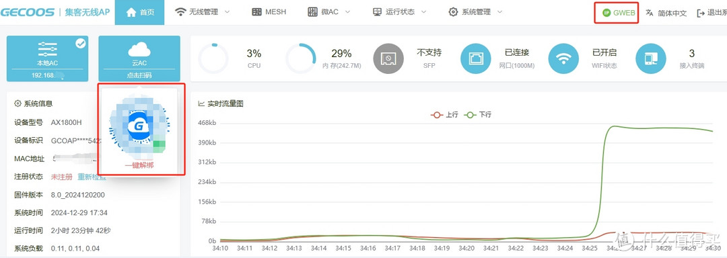Click system time 2024-12-29 17:34

coord(79,213)
